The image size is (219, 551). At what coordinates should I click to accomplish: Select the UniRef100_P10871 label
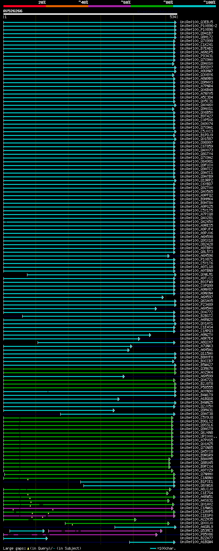(196, 259)
